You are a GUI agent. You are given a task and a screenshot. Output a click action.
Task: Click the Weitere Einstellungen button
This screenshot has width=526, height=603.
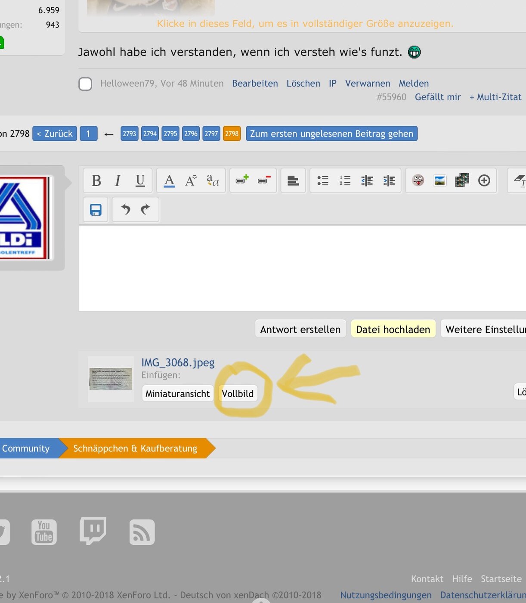(x=483, y=329)
